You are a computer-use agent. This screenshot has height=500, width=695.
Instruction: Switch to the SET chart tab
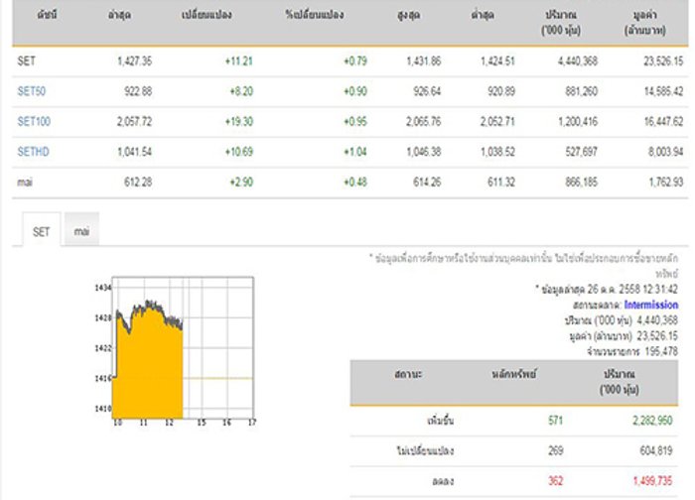coord(42,229)
